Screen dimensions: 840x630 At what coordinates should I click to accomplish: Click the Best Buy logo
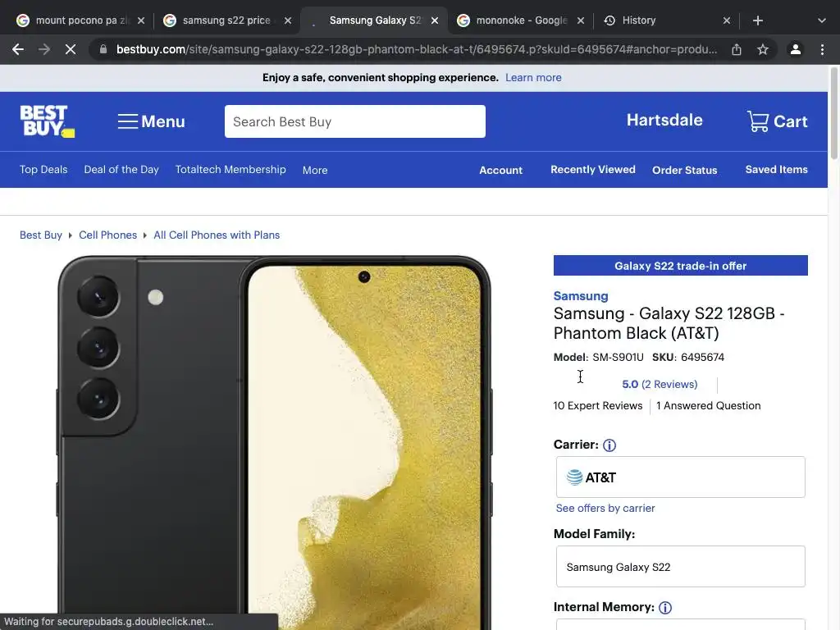click(47, 121)
